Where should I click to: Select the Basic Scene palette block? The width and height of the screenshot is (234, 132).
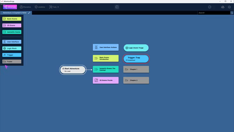pos(12,19)
